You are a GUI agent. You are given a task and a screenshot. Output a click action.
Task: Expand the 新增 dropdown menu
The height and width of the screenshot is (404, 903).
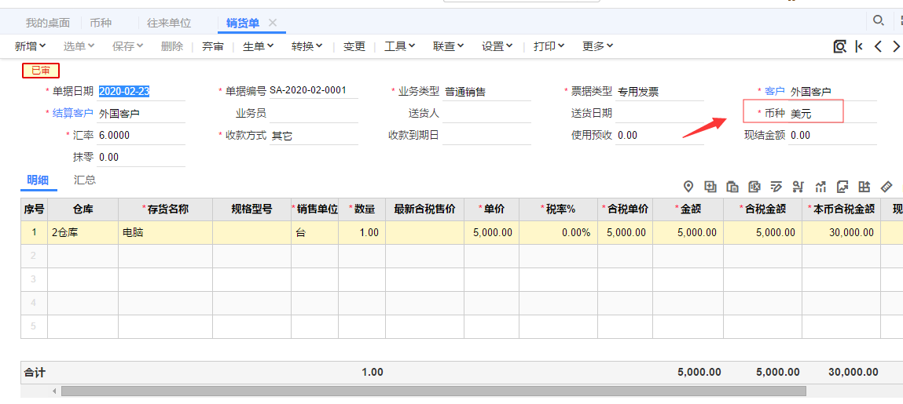31,46
